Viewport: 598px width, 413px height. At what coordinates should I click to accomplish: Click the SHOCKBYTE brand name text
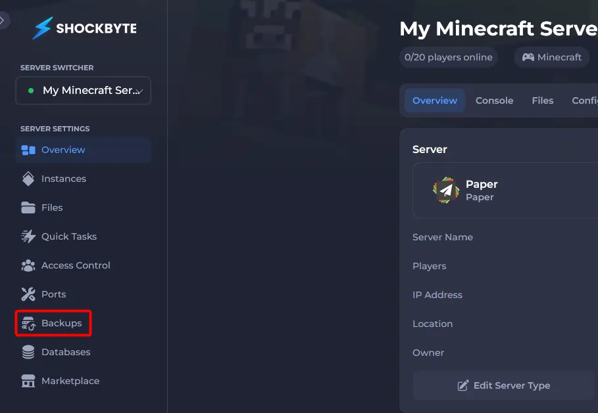pos(97,28)
